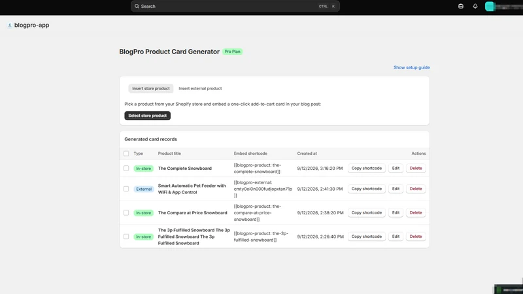Image resolution: width=523 pixels, height=294 pixels.
Task: Edit The Complete Snowboard card
Action: pos(396,169)
